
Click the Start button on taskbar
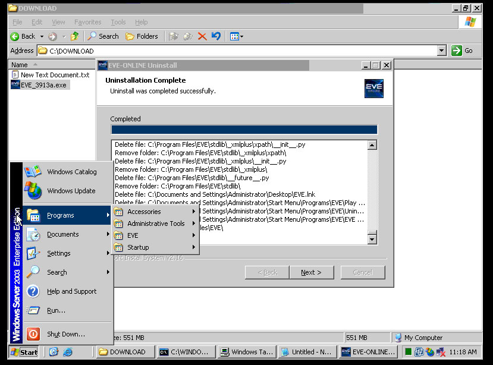click(24, 352)
